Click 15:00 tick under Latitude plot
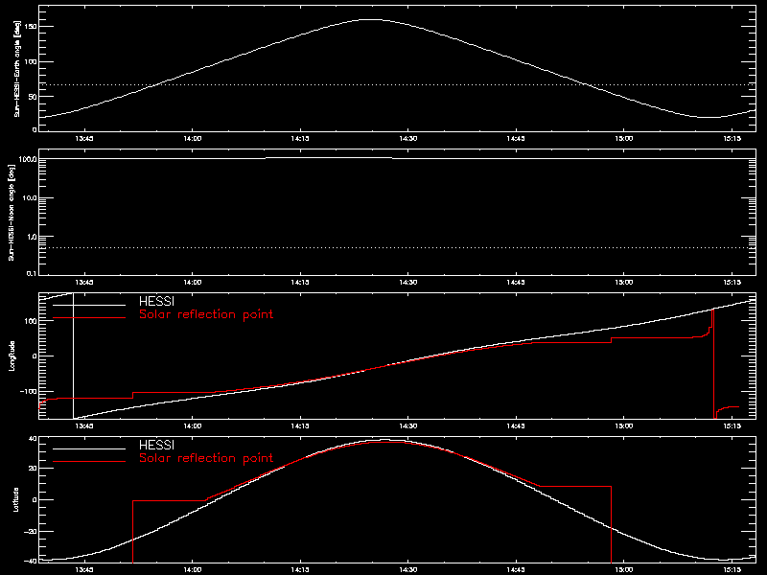Viewport: 767px width, 575px height. [624, 570]
